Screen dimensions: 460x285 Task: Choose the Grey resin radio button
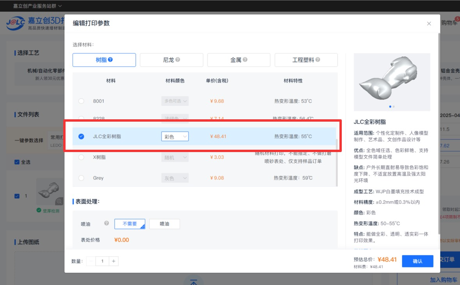81,178
